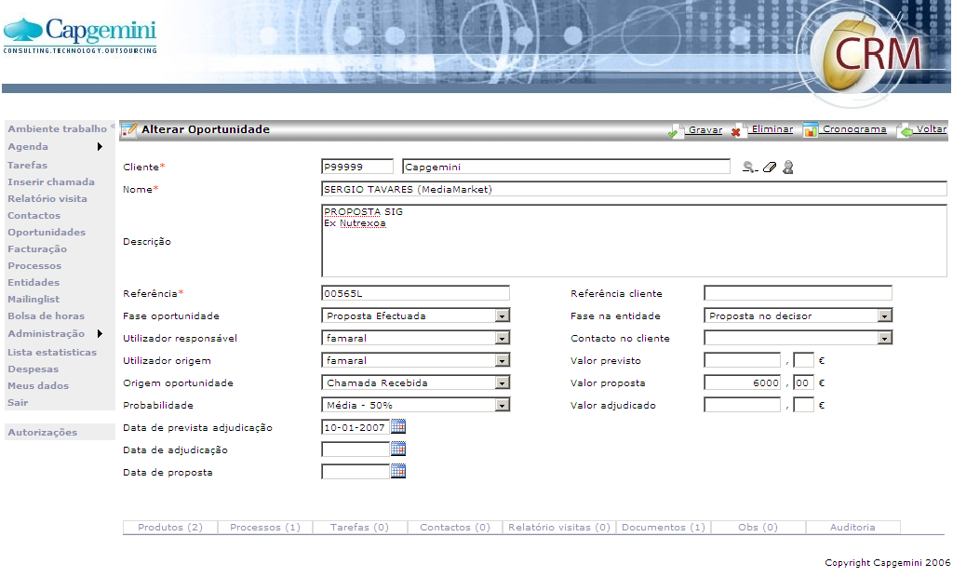The height and width of the screenshot is (577, 953).
Task: Click the Gravar link
Action: pos(705,129)
